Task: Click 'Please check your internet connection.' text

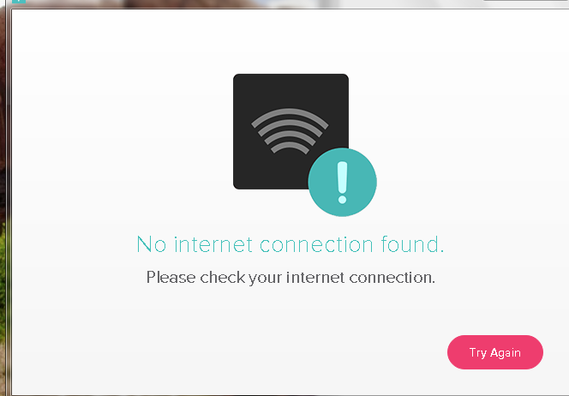Action: pos(290,278)
